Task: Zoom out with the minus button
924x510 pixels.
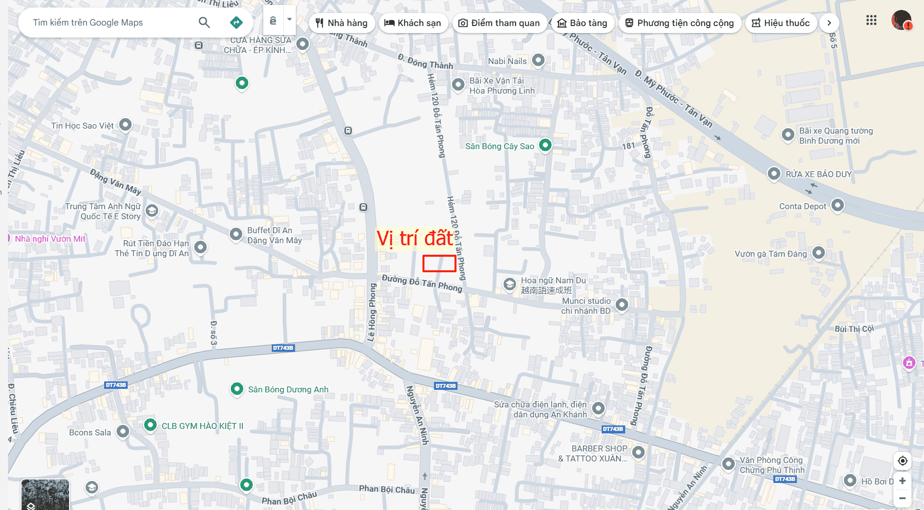Action: click(x=902, y=498)
